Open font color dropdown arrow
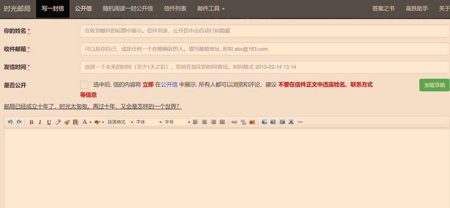The height and width of the screenshot is (208, 450). point(90,122)
